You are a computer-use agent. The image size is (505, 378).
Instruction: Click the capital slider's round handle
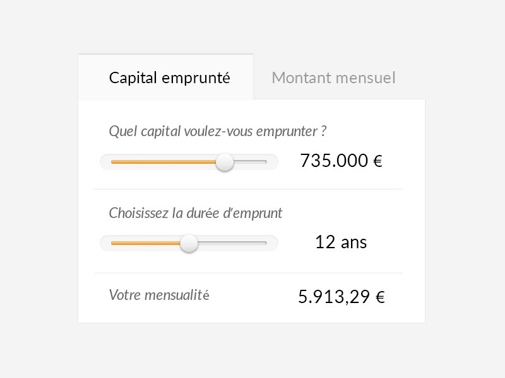225,162
